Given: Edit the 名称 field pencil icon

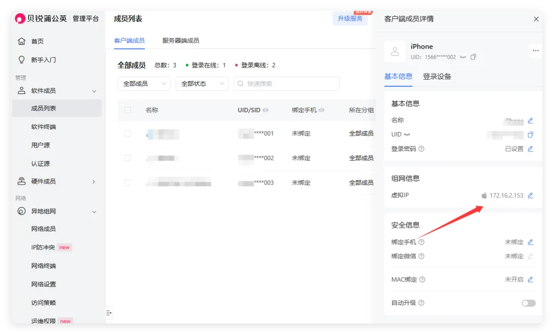Looking at the screenshot, I should [x=530, y=121].
